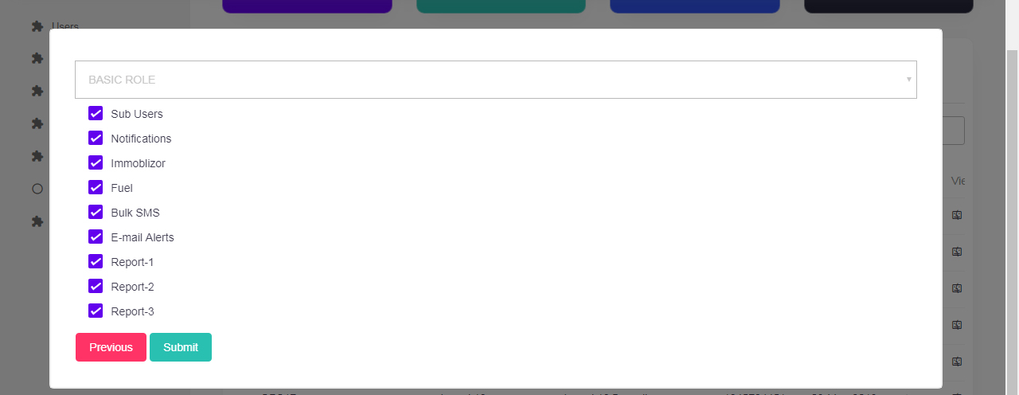Viewport: 1019px width, 395px height.
Task: Disable the Report-3 checkbox
Action: click(96, 311)
